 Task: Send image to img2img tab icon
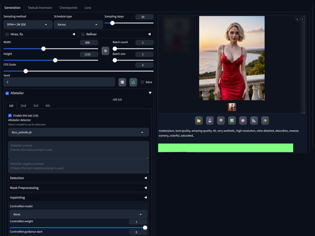click(232, 121)
